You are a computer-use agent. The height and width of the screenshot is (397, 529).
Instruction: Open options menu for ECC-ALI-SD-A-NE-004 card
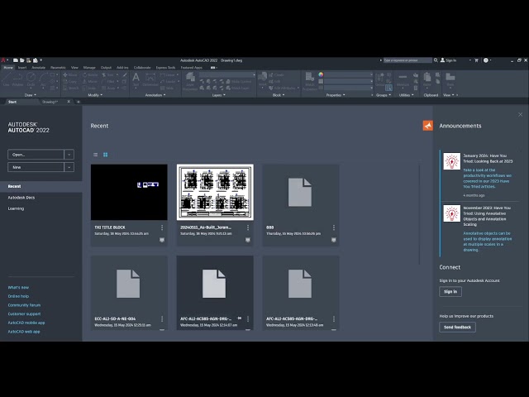click(162, 319)
